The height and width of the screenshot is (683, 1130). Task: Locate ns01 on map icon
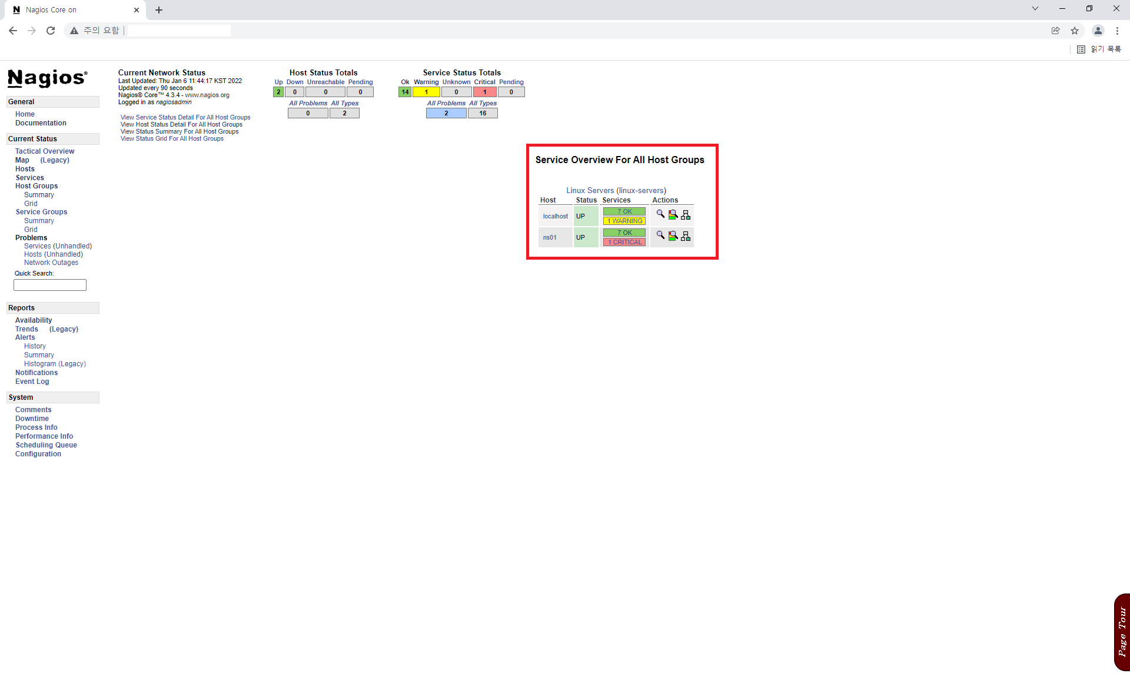point(686,236)
